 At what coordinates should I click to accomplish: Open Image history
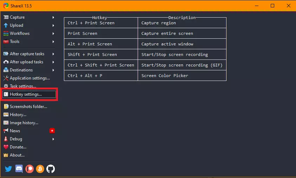pyautogui.click(x=24, y=123)
